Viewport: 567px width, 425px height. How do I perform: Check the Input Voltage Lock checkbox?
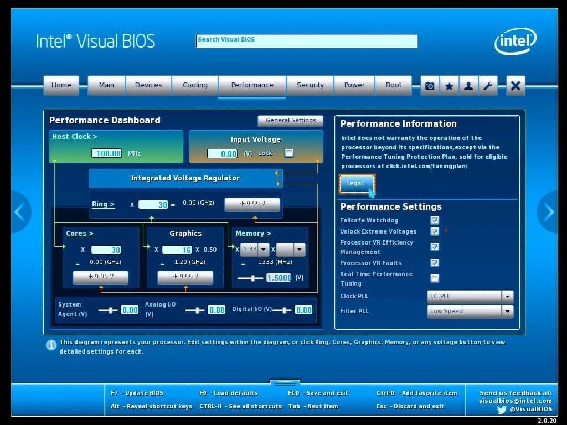(289, 153)
